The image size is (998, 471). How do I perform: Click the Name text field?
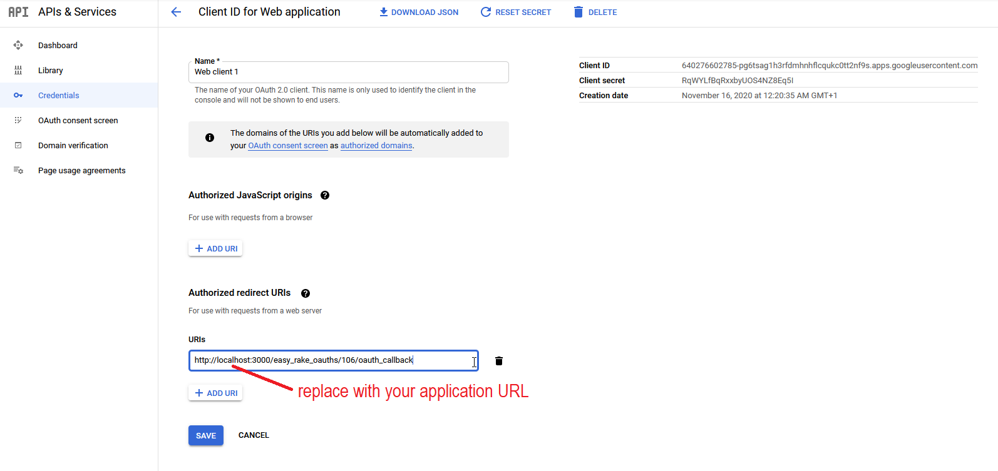point(348,72)
